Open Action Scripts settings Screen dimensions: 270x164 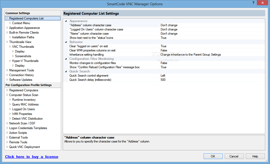pos(18,133)
